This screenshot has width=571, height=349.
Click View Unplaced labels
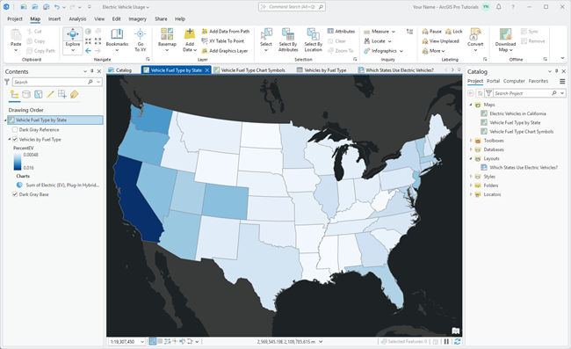tap(441, 41)
